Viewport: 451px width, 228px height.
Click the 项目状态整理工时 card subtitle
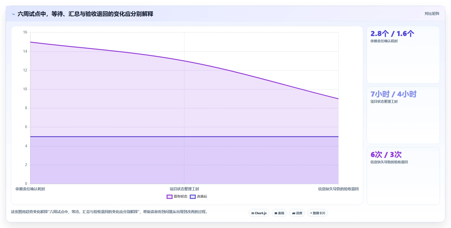point(384,102)
